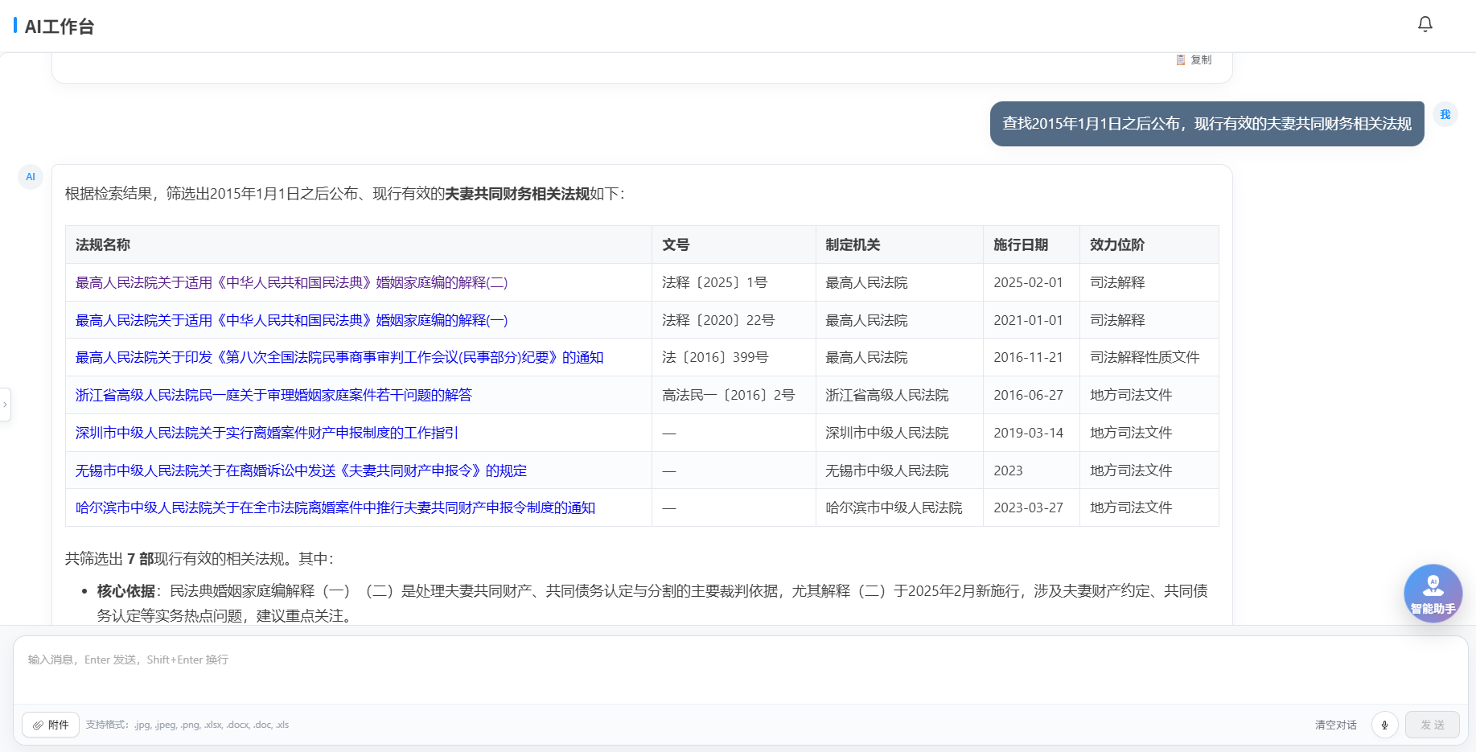This screenshot has height=752, width=1476.
Task: Click the 我 user avatar icon
Action: click(x=1445, y=114)
